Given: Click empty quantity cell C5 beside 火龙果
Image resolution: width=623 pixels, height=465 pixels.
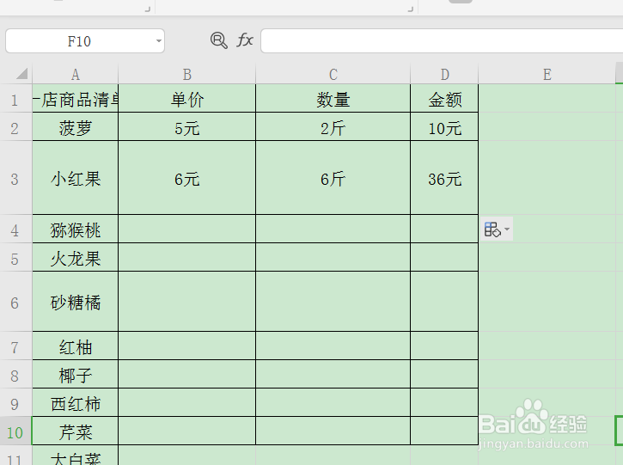Looking at the screenshot, I should coord(333,258).
